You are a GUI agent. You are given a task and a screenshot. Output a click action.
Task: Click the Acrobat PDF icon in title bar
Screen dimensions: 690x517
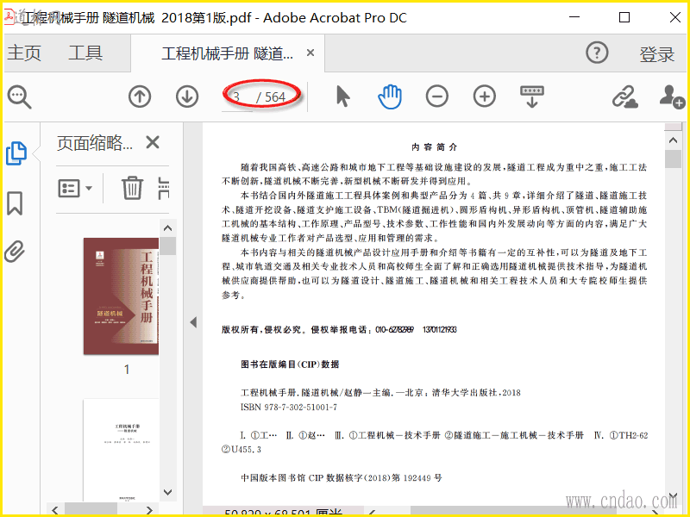tap(9, 16)
